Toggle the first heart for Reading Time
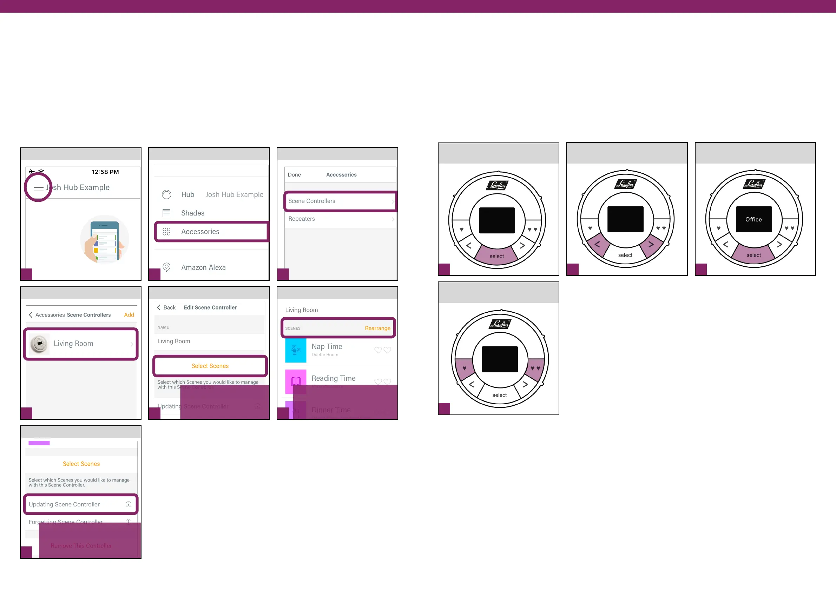 point(378,381)
